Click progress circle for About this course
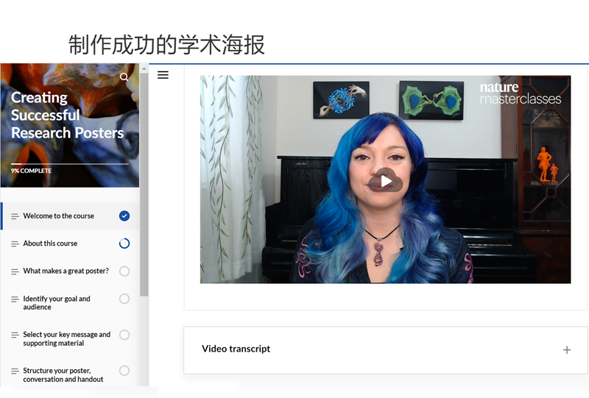589x398 pixels. 124,244
